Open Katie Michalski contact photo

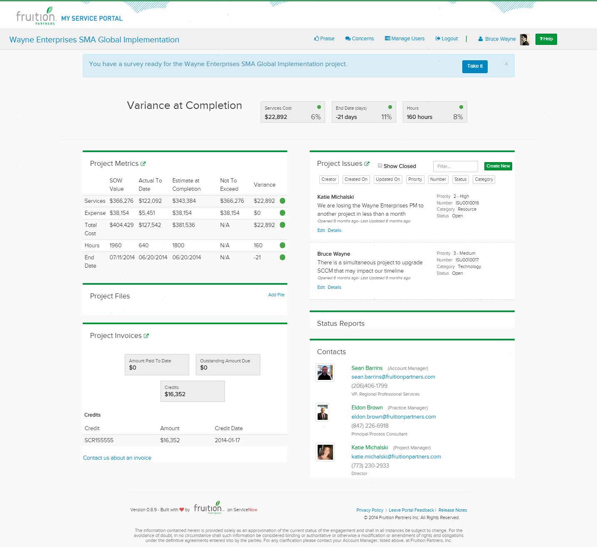[325, 452]
